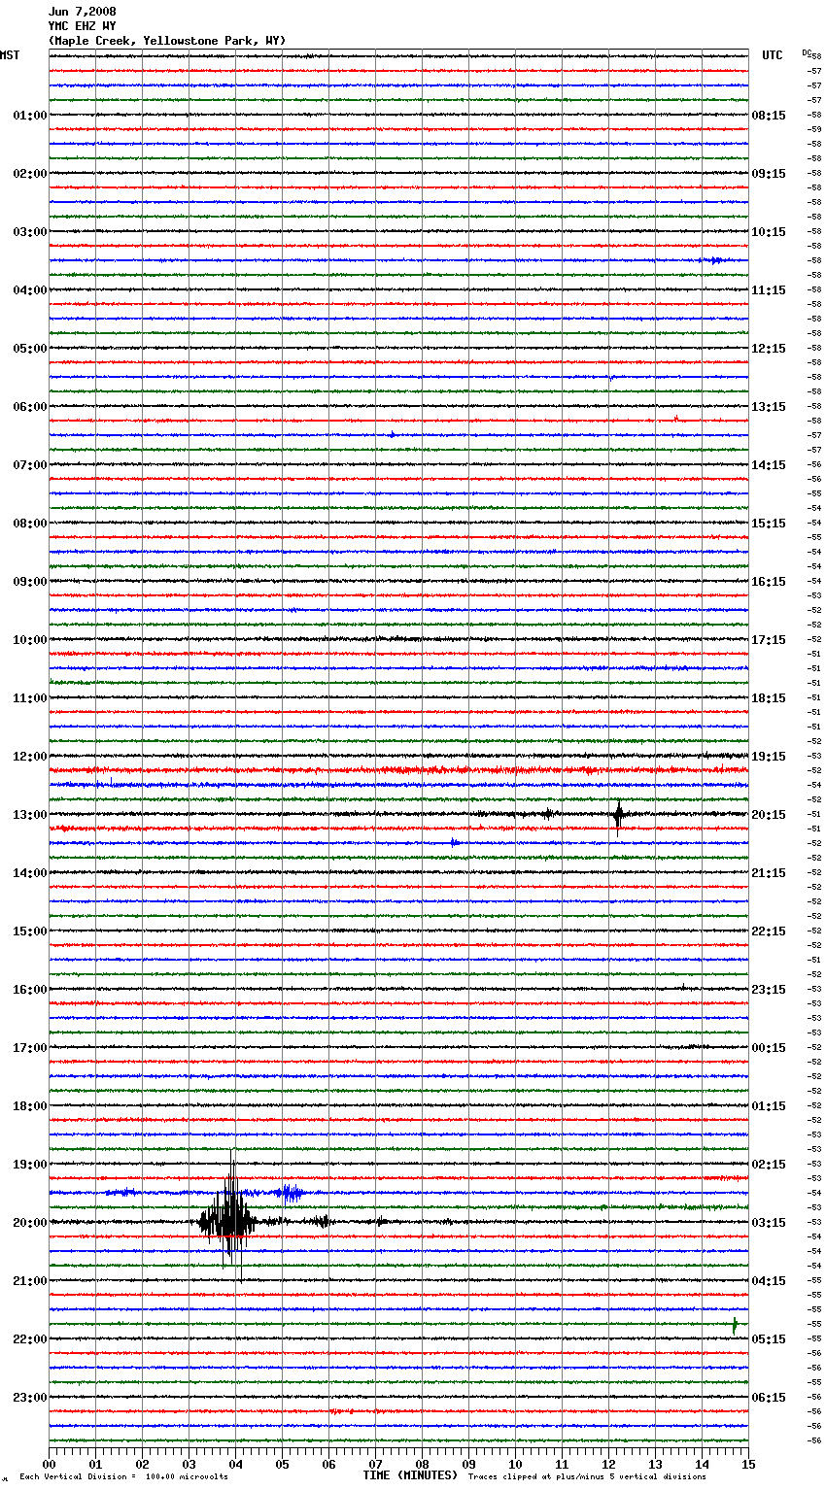Click the 13:00 MST row label
This screenshot has width=826, height=1490.
(x=29, y=815)
